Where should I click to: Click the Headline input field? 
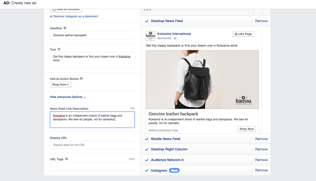tap(92, 35)
